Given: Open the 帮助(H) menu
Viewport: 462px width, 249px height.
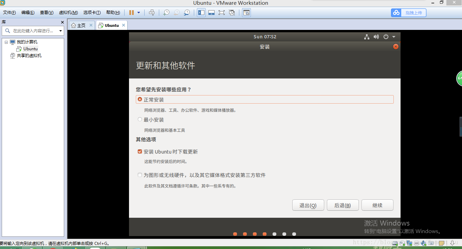Looking at the screenshot, I should click(113, 13).
